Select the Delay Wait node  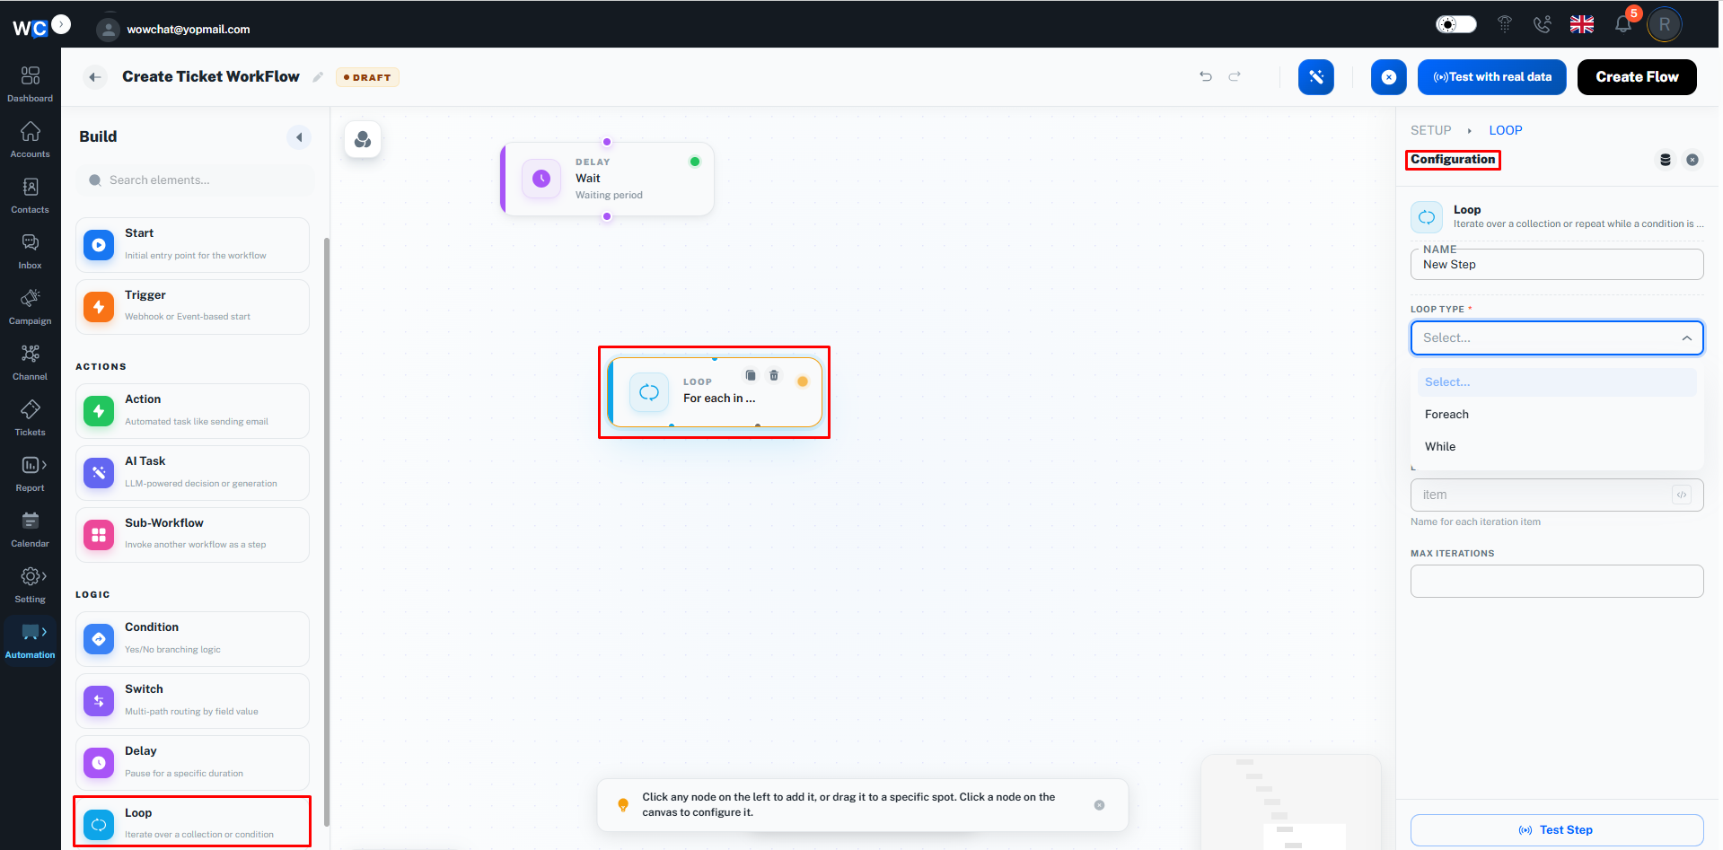607,179
